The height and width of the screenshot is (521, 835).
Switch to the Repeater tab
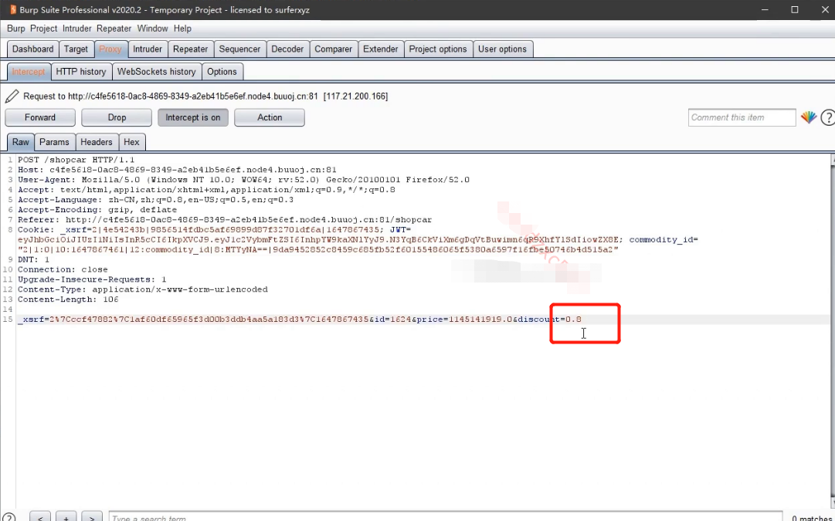click(190, 49)
